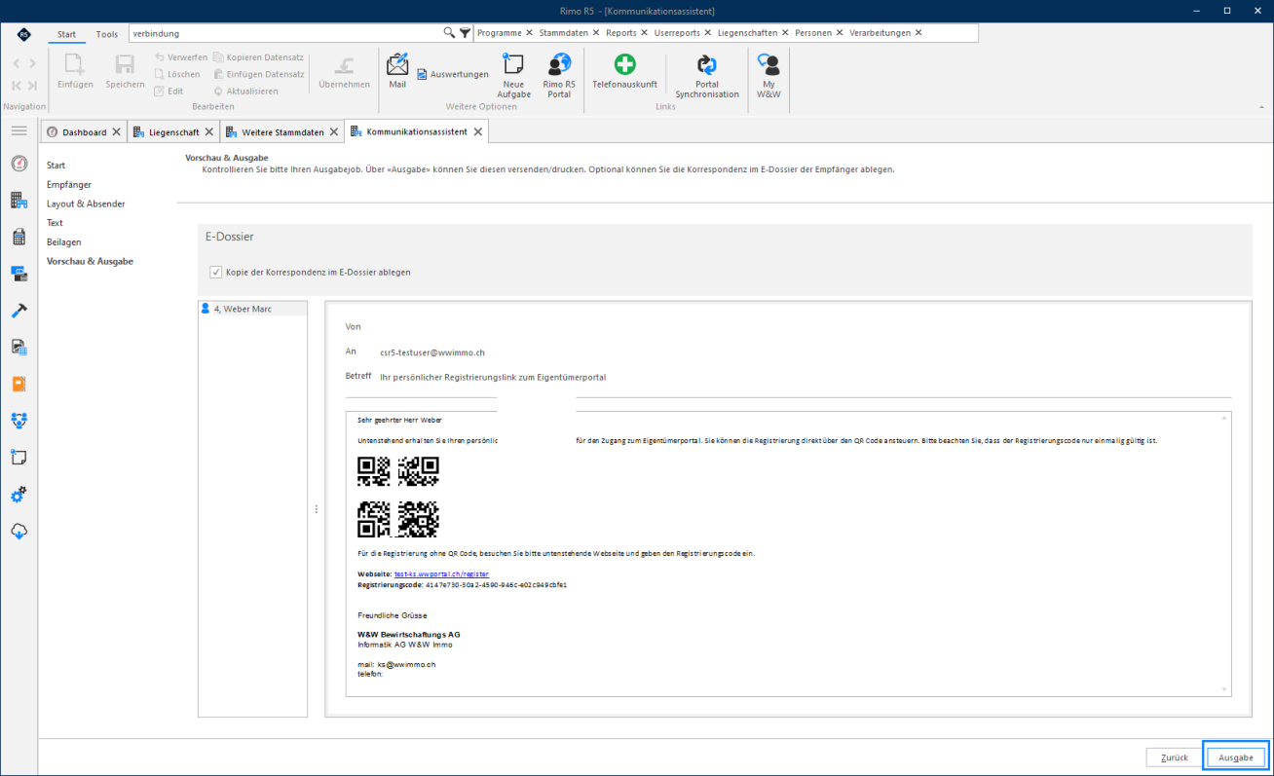Remove the Programme search filter
1274x776 pixels.
click(x=529, y=33)
